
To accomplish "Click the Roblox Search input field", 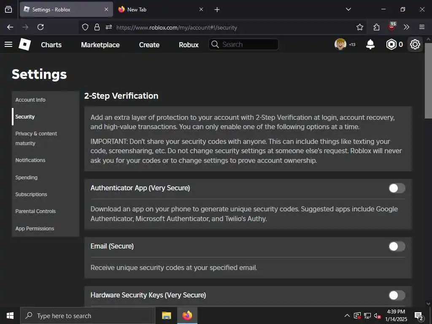I will click(x=243, y=44).
